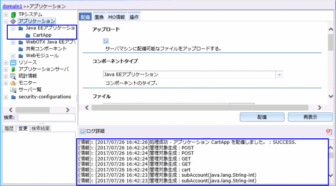The image size is (336, 186).
Task: Click the clear log icon
Action: [x=328, y=132]
